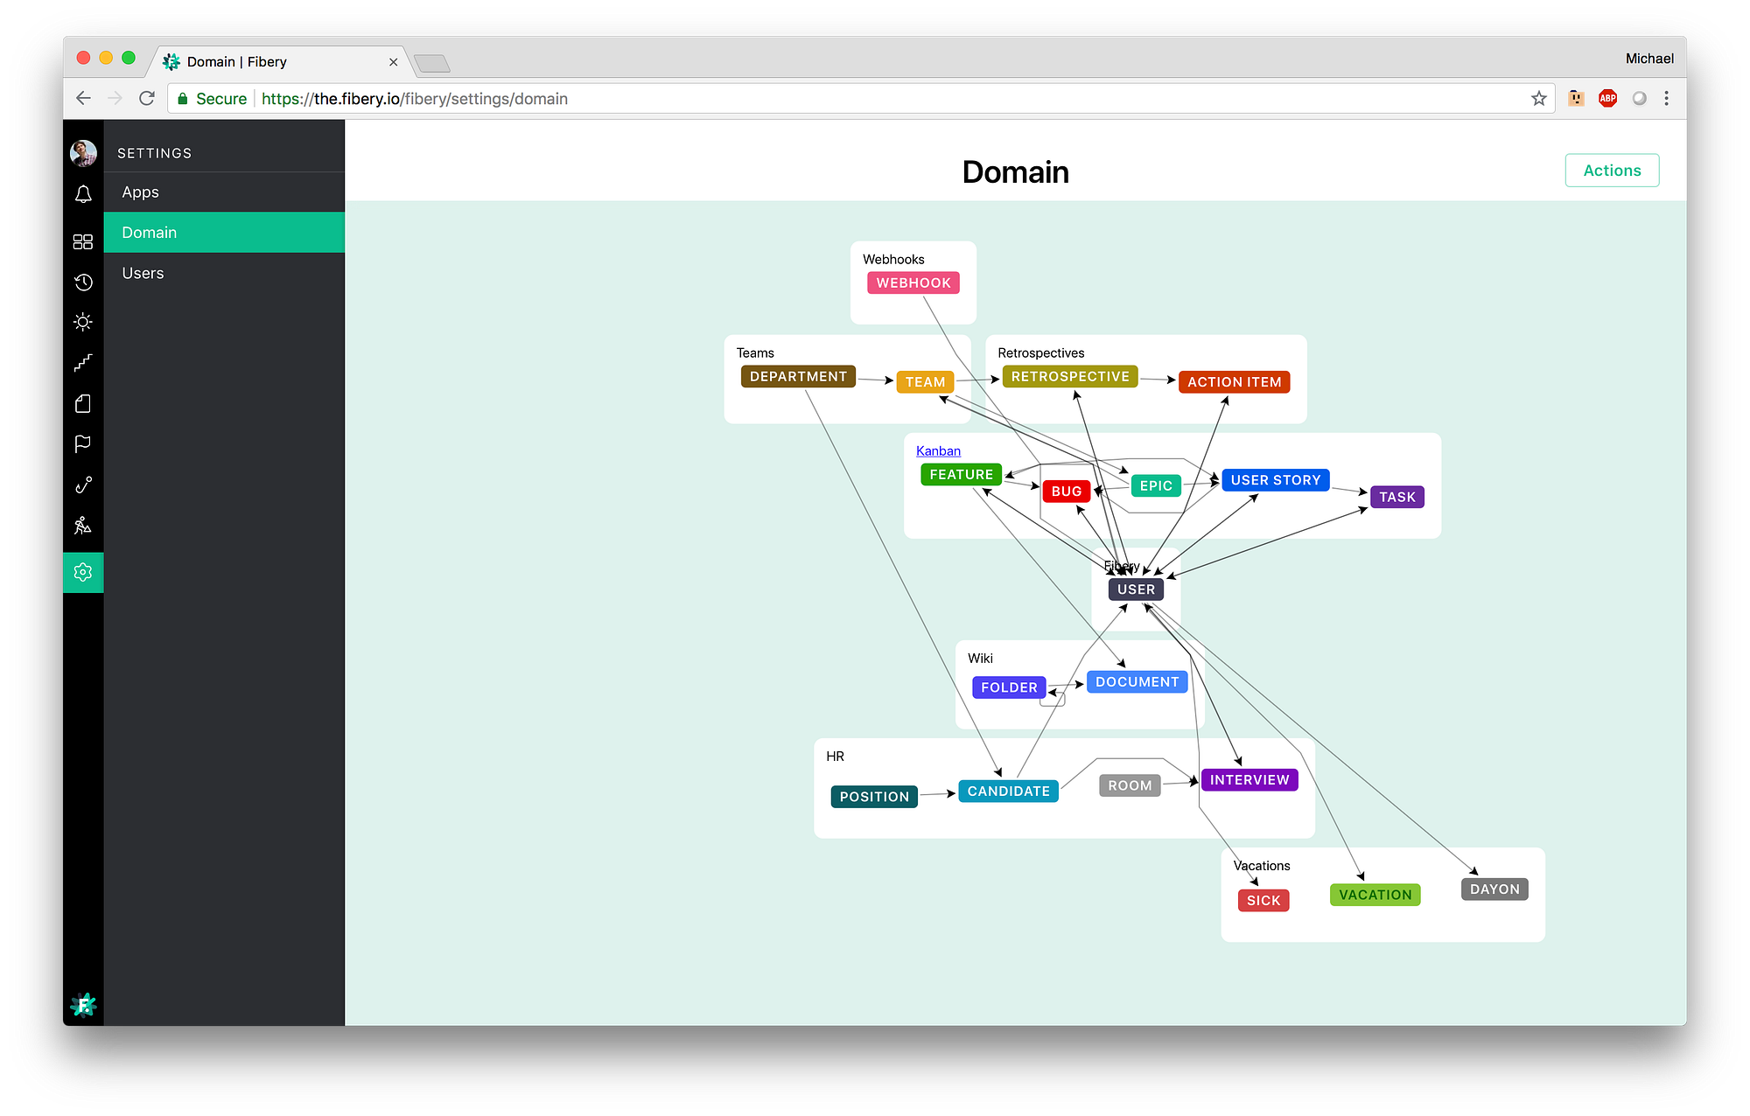Click the sun icon in the sidebar
This screenshot has height=1116, width=1750.
point(82,322)
